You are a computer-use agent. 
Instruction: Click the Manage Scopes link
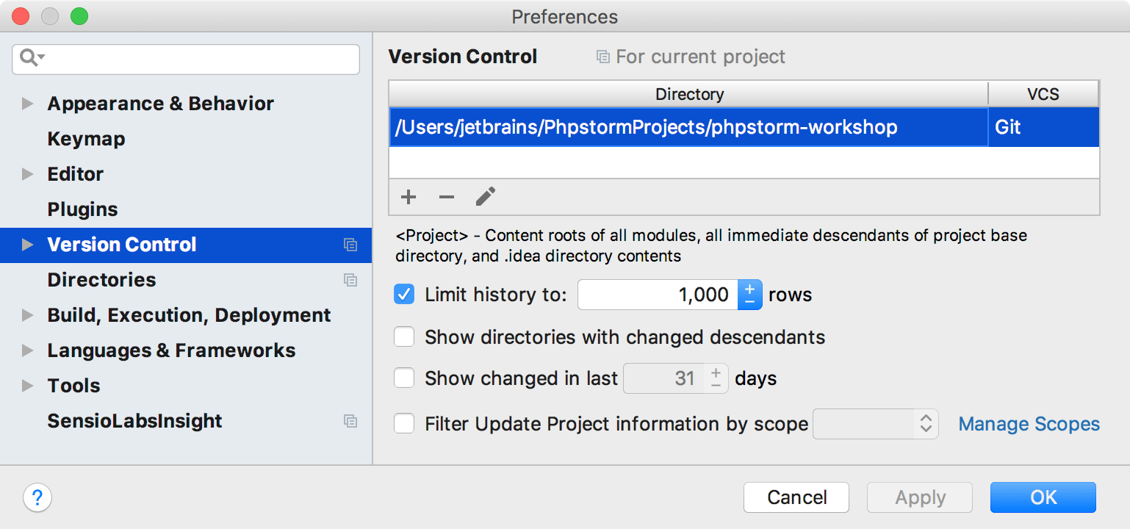pos(1029,424)
